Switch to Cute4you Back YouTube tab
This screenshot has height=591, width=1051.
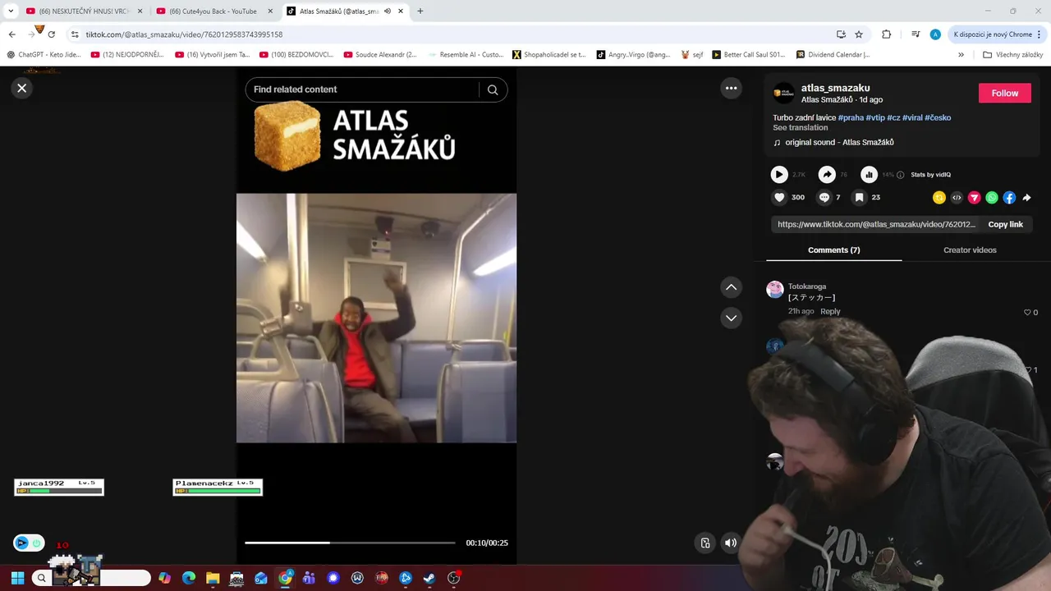(212, 11)
